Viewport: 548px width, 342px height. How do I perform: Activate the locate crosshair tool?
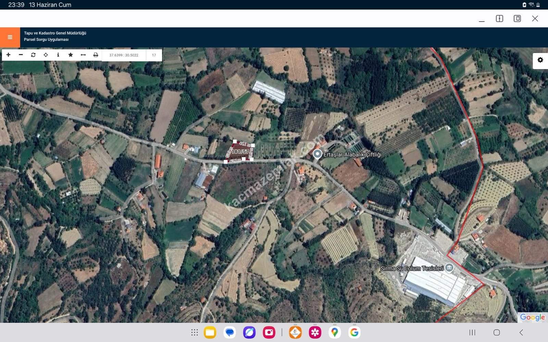[x=46, y=55]
